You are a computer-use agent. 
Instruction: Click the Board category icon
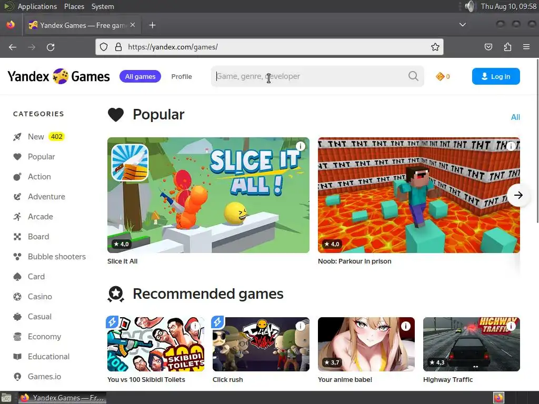coord(17,237)
